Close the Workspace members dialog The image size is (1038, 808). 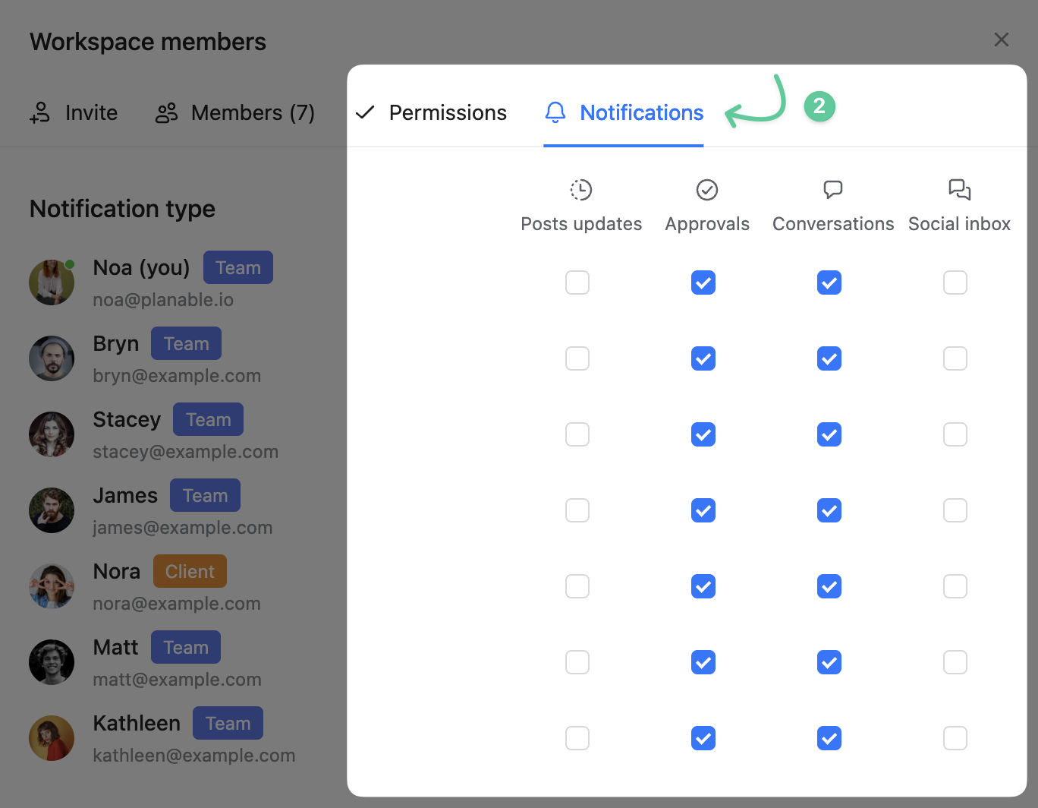[x=1002, y=39]
